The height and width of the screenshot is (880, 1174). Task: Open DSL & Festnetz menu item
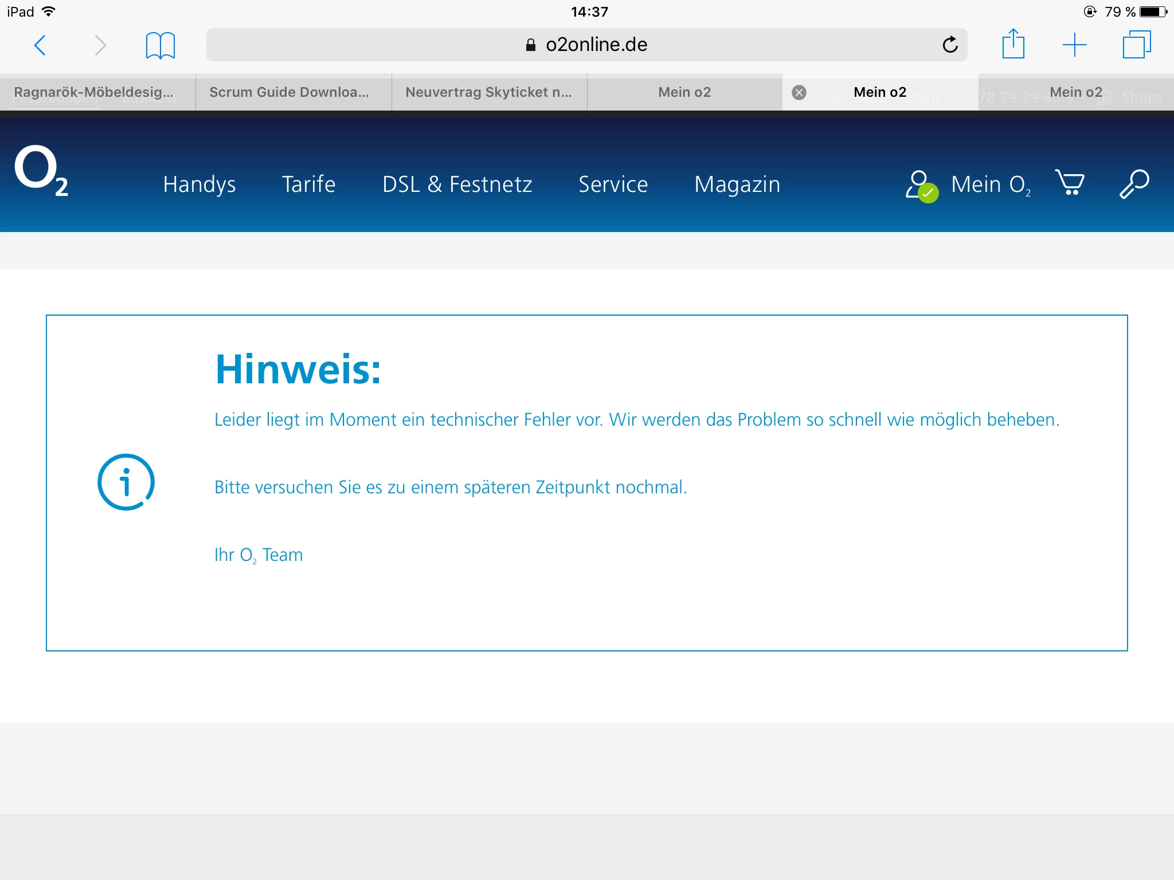(457, 184)
